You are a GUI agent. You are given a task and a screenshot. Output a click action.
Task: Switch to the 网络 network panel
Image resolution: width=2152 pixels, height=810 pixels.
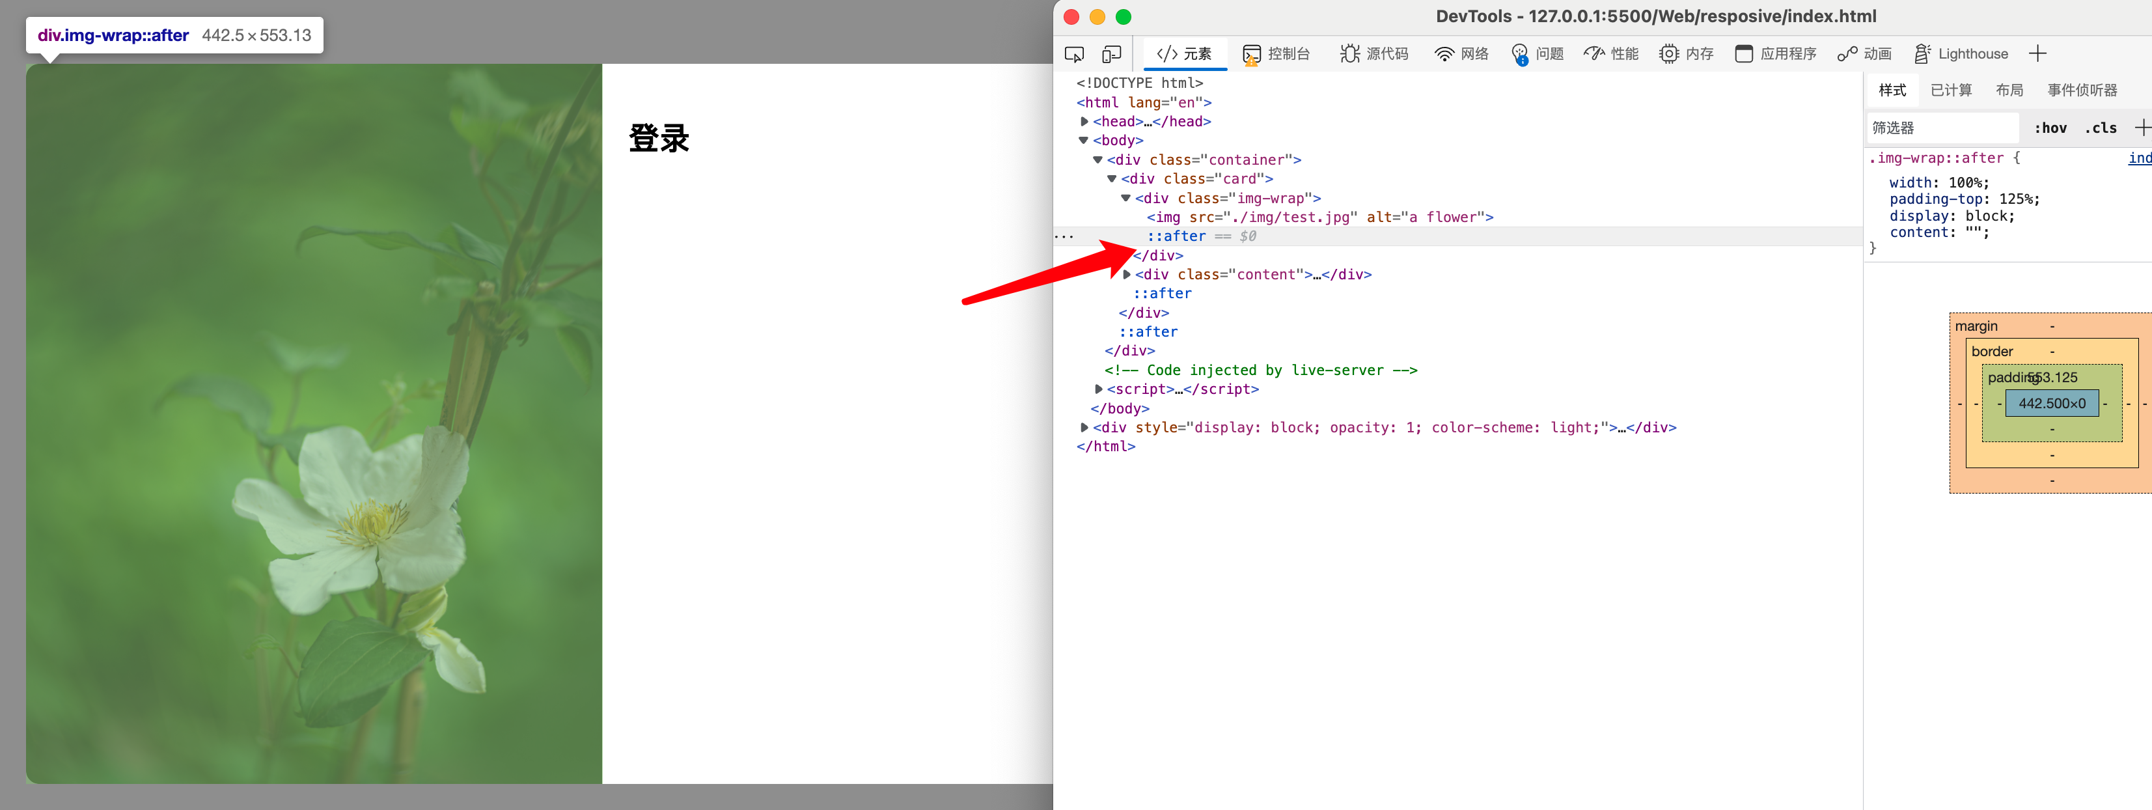(1461, 54)
